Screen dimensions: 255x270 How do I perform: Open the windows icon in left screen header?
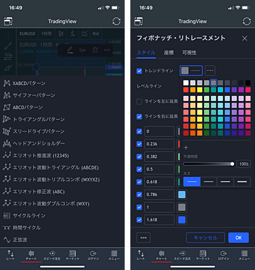click(x=8, y=22)
